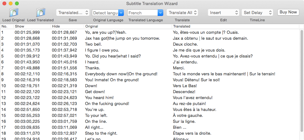Expand the French language combo box arrow
Screen dimensions: 304x140
[x=160, y=13]
